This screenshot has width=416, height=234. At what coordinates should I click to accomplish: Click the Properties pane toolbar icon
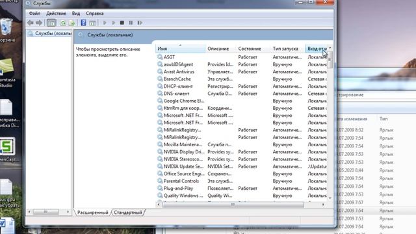click(x=92, y=23)
